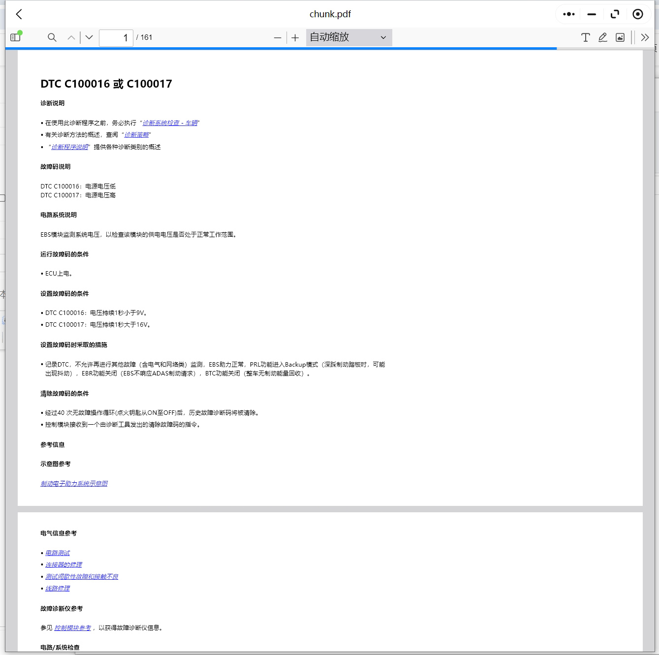This screenshot has width=659, height=655.
Task: Select the text annotation tool
Action: point(585,37)
